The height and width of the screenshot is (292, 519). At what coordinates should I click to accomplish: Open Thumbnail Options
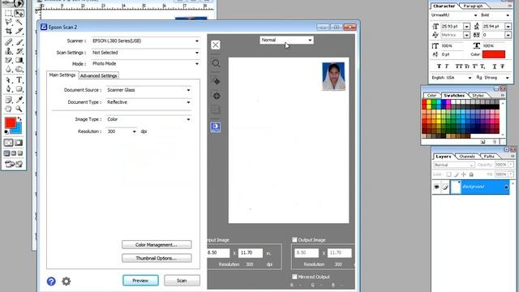(x=157, y=258)
